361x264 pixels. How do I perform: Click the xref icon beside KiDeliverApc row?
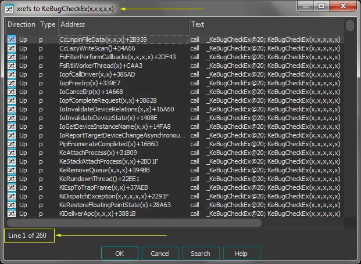coord(12,214)
